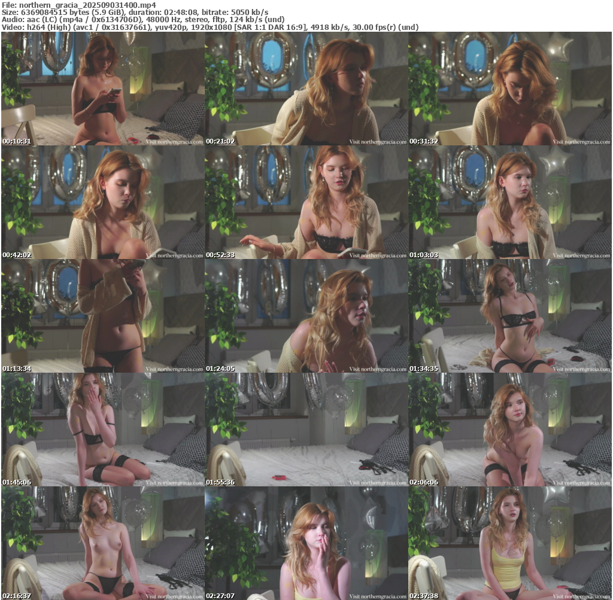
Task: Click the resolution text 1920x1080
Action: pos(211,28)
